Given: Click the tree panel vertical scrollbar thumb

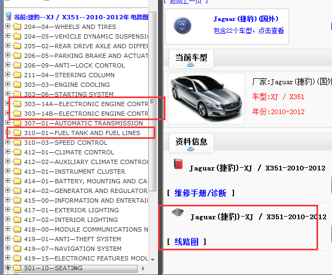Looking at the screenshot, I should click(152, 102).
